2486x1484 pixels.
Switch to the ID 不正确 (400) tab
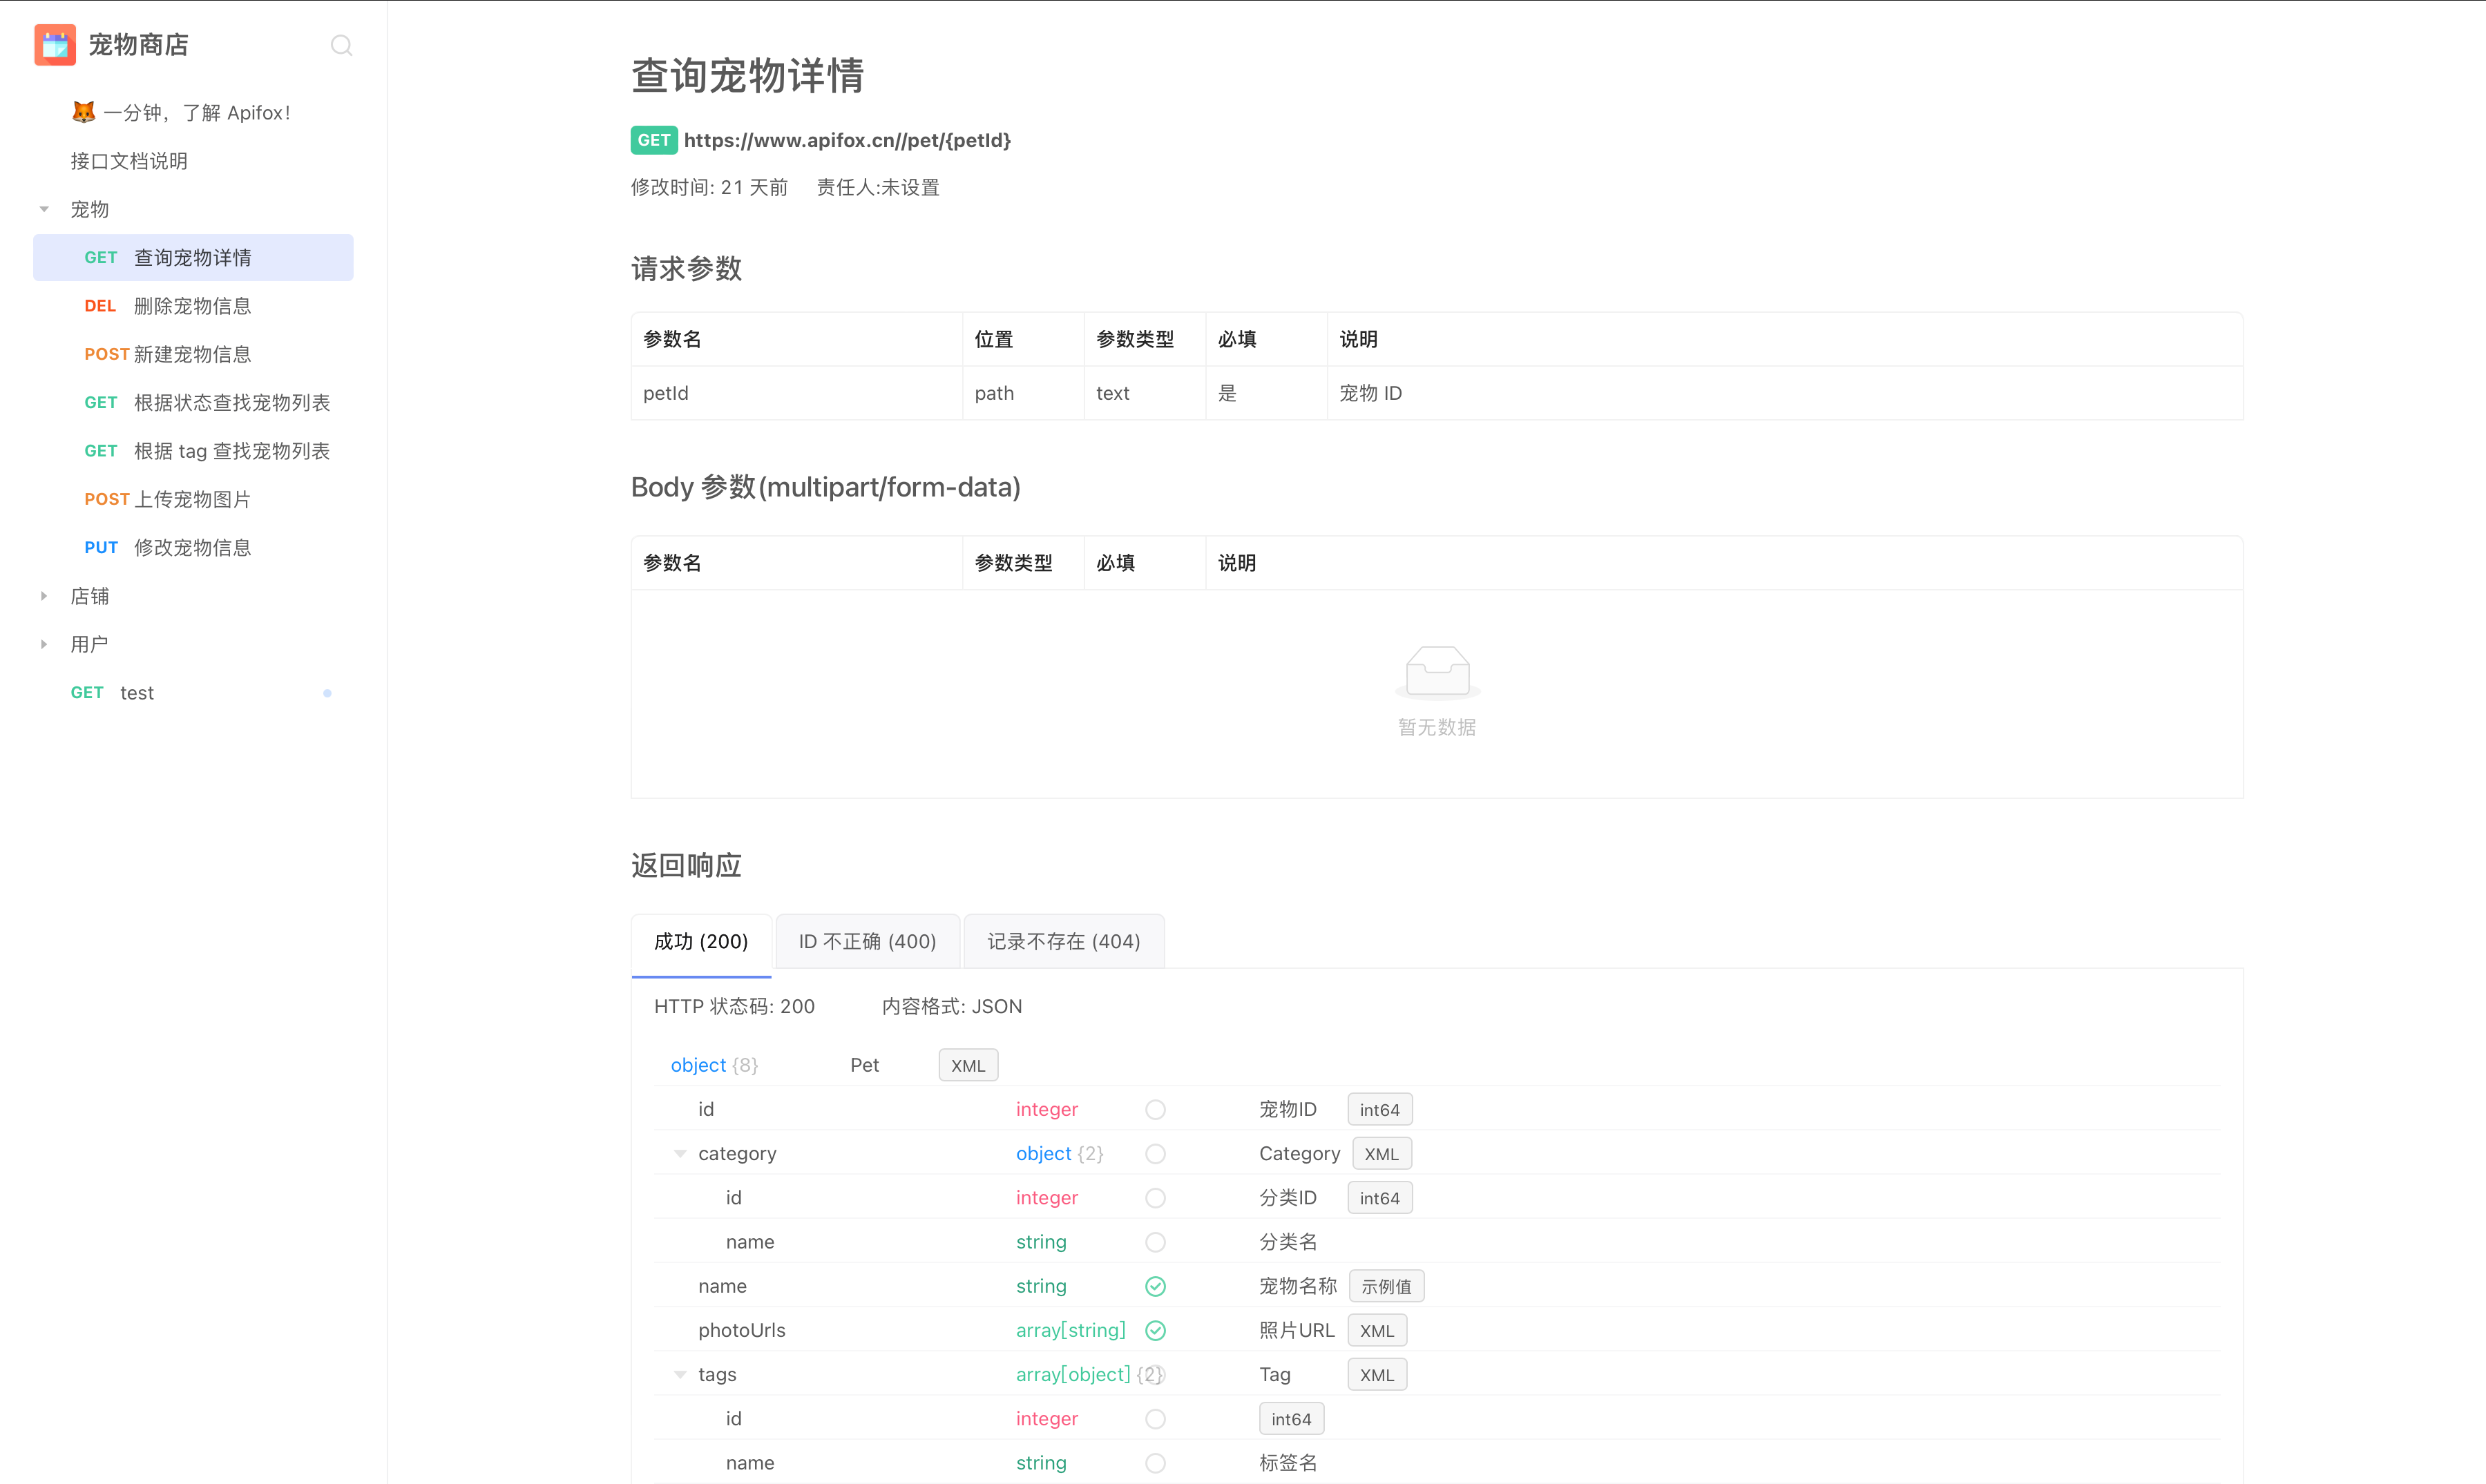point(867,941)
